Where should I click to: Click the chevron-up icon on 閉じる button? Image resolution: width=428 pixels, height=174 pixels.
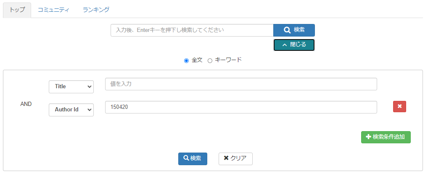(285, 45)
